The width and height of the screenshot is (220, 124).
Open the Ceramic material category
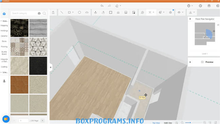(4, 36)
